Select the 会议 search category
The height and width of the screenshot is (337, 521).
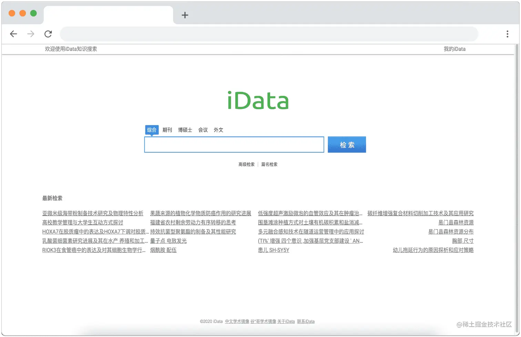pos(203,130)
